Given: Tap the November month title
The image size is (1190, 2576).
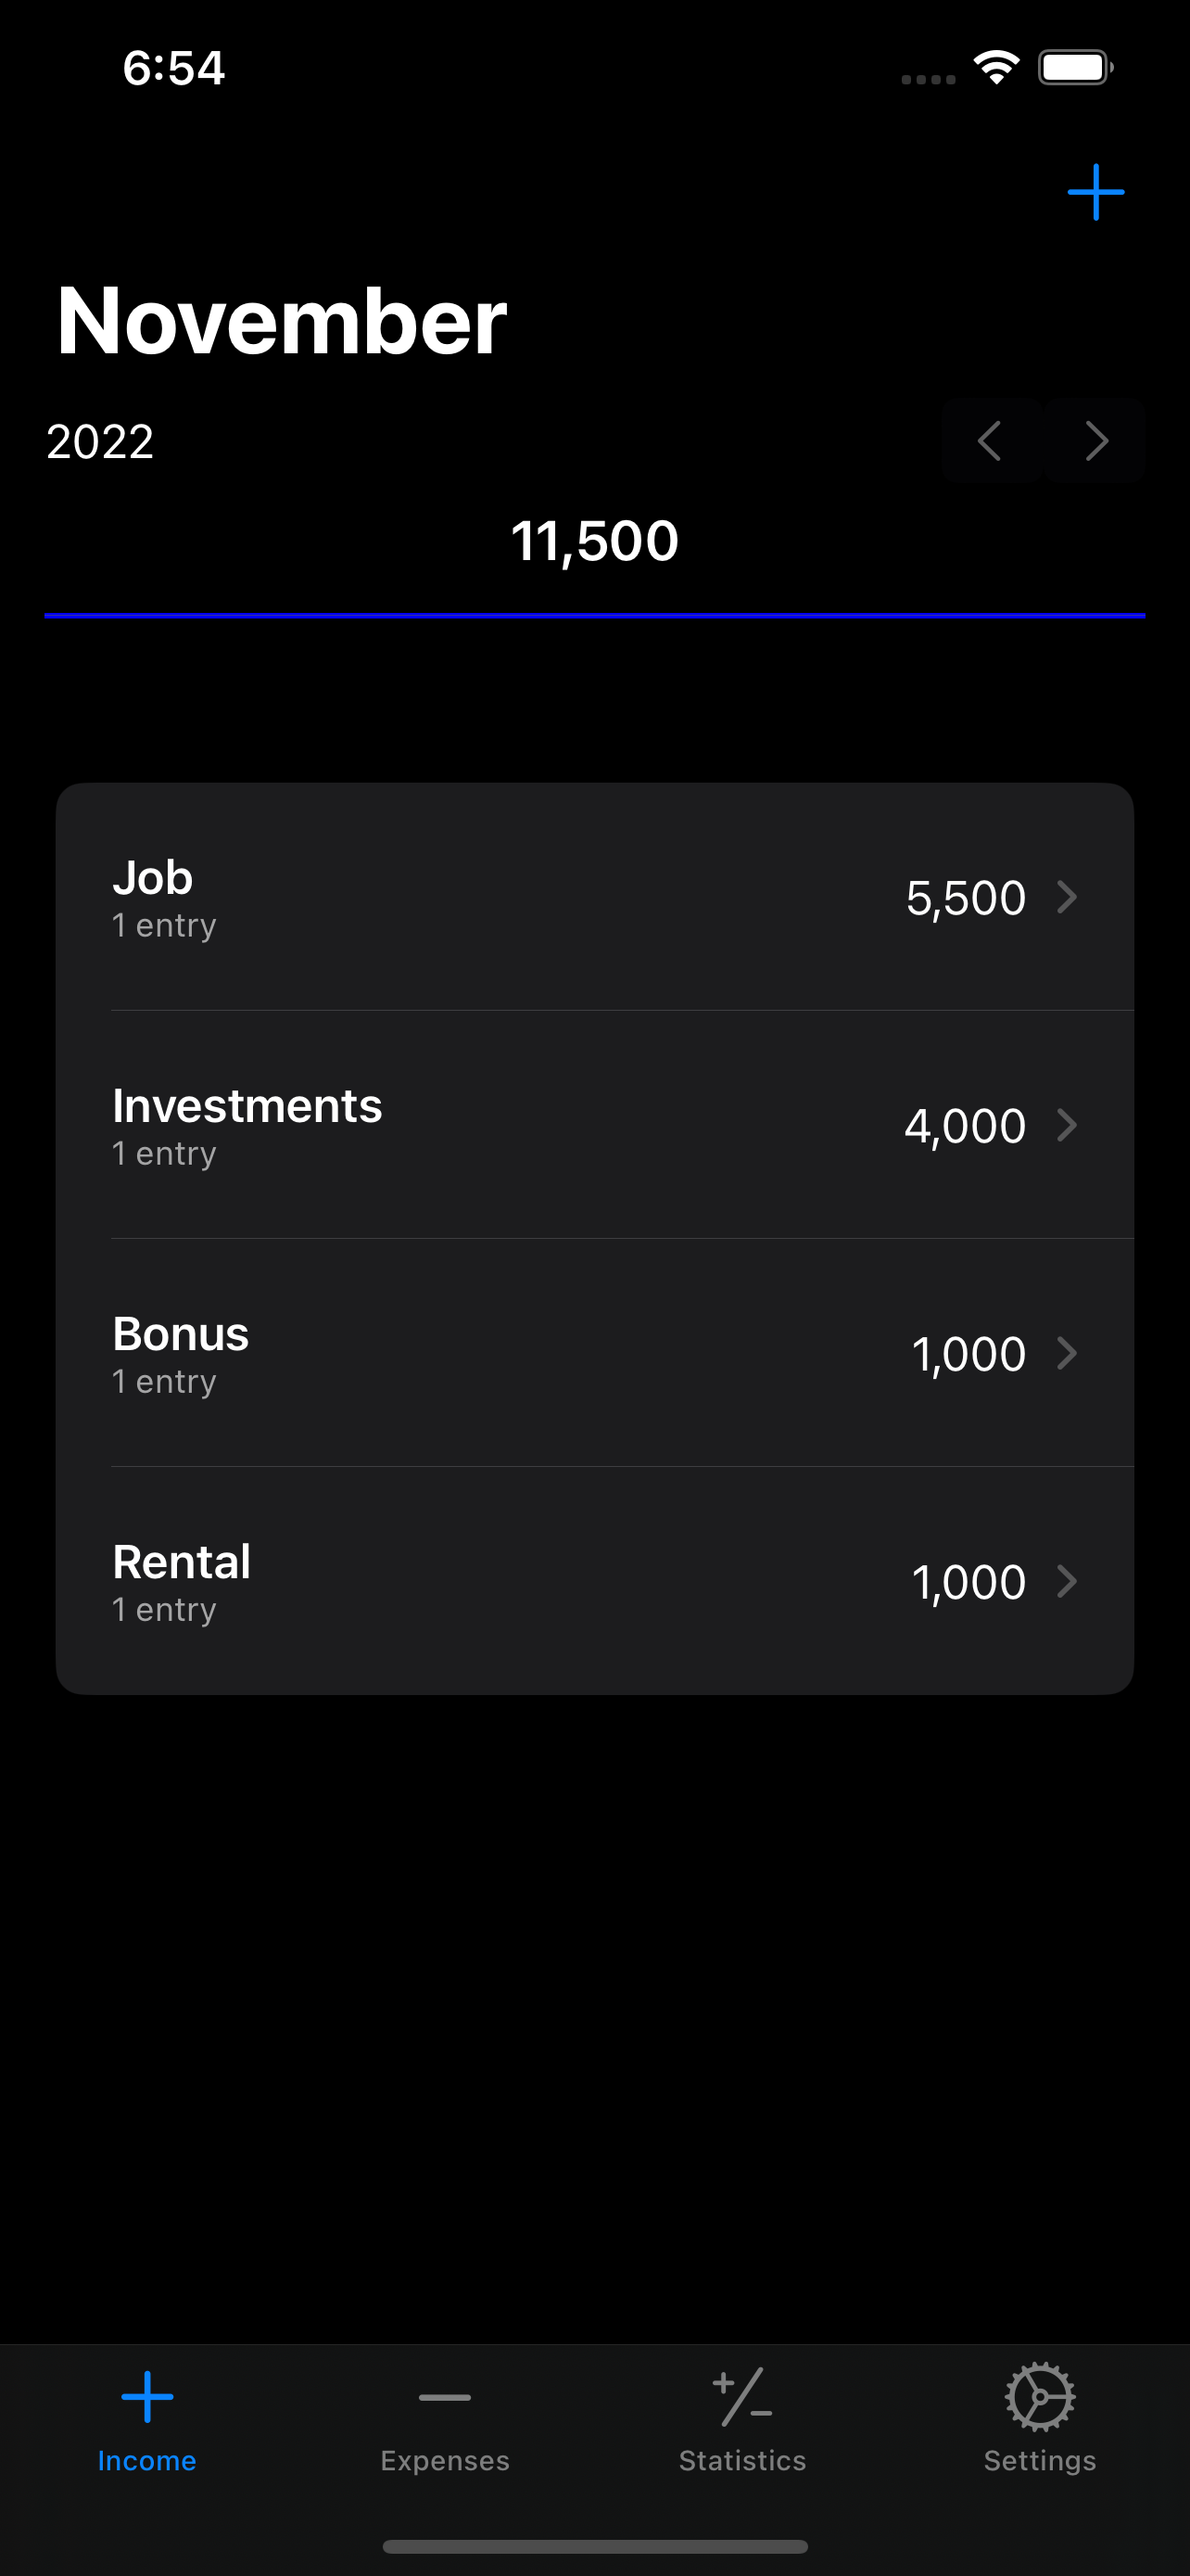Looking at the screenshot, I should pos(282,320).
